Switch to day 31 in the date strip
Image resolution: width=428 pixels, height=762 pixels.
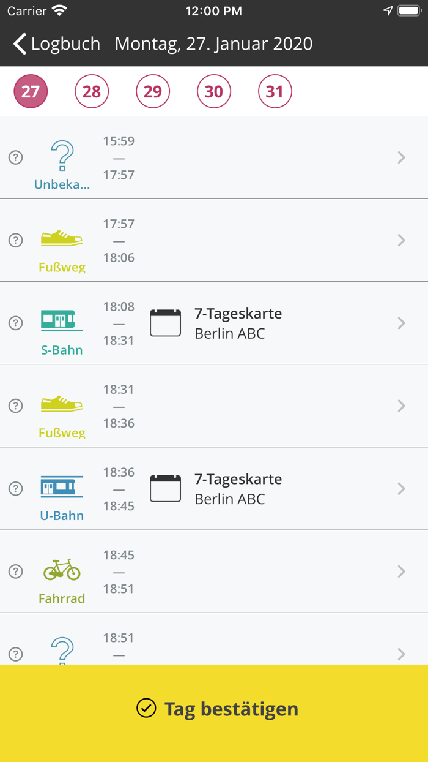275,91
